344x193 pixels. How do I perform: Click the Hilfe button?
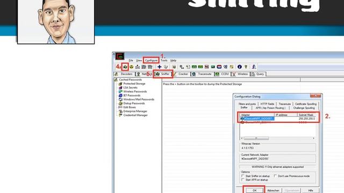point(311,191)
